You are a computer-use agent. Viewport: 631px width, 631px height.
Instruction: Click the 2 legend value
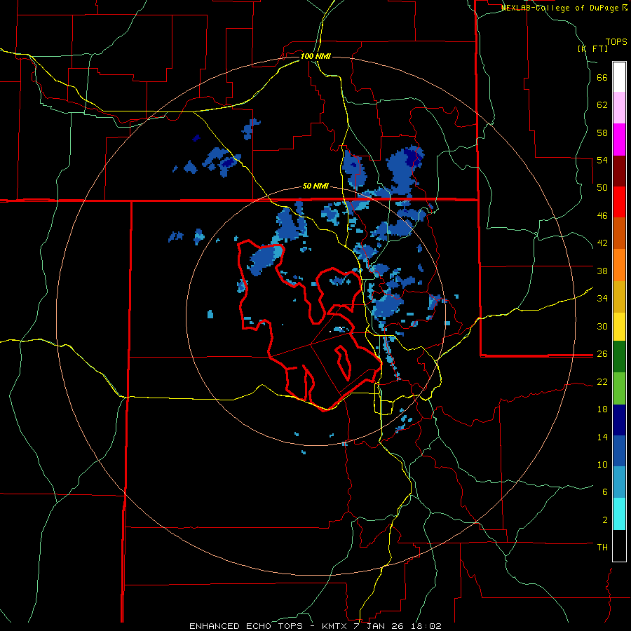[x=605, y=520]
